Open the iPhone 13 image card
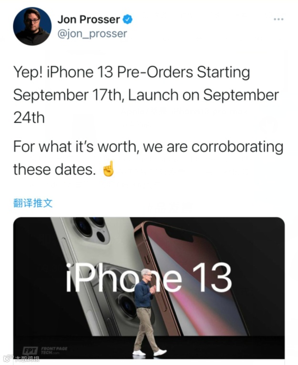298x365 pixels. [x=149, y=288]
